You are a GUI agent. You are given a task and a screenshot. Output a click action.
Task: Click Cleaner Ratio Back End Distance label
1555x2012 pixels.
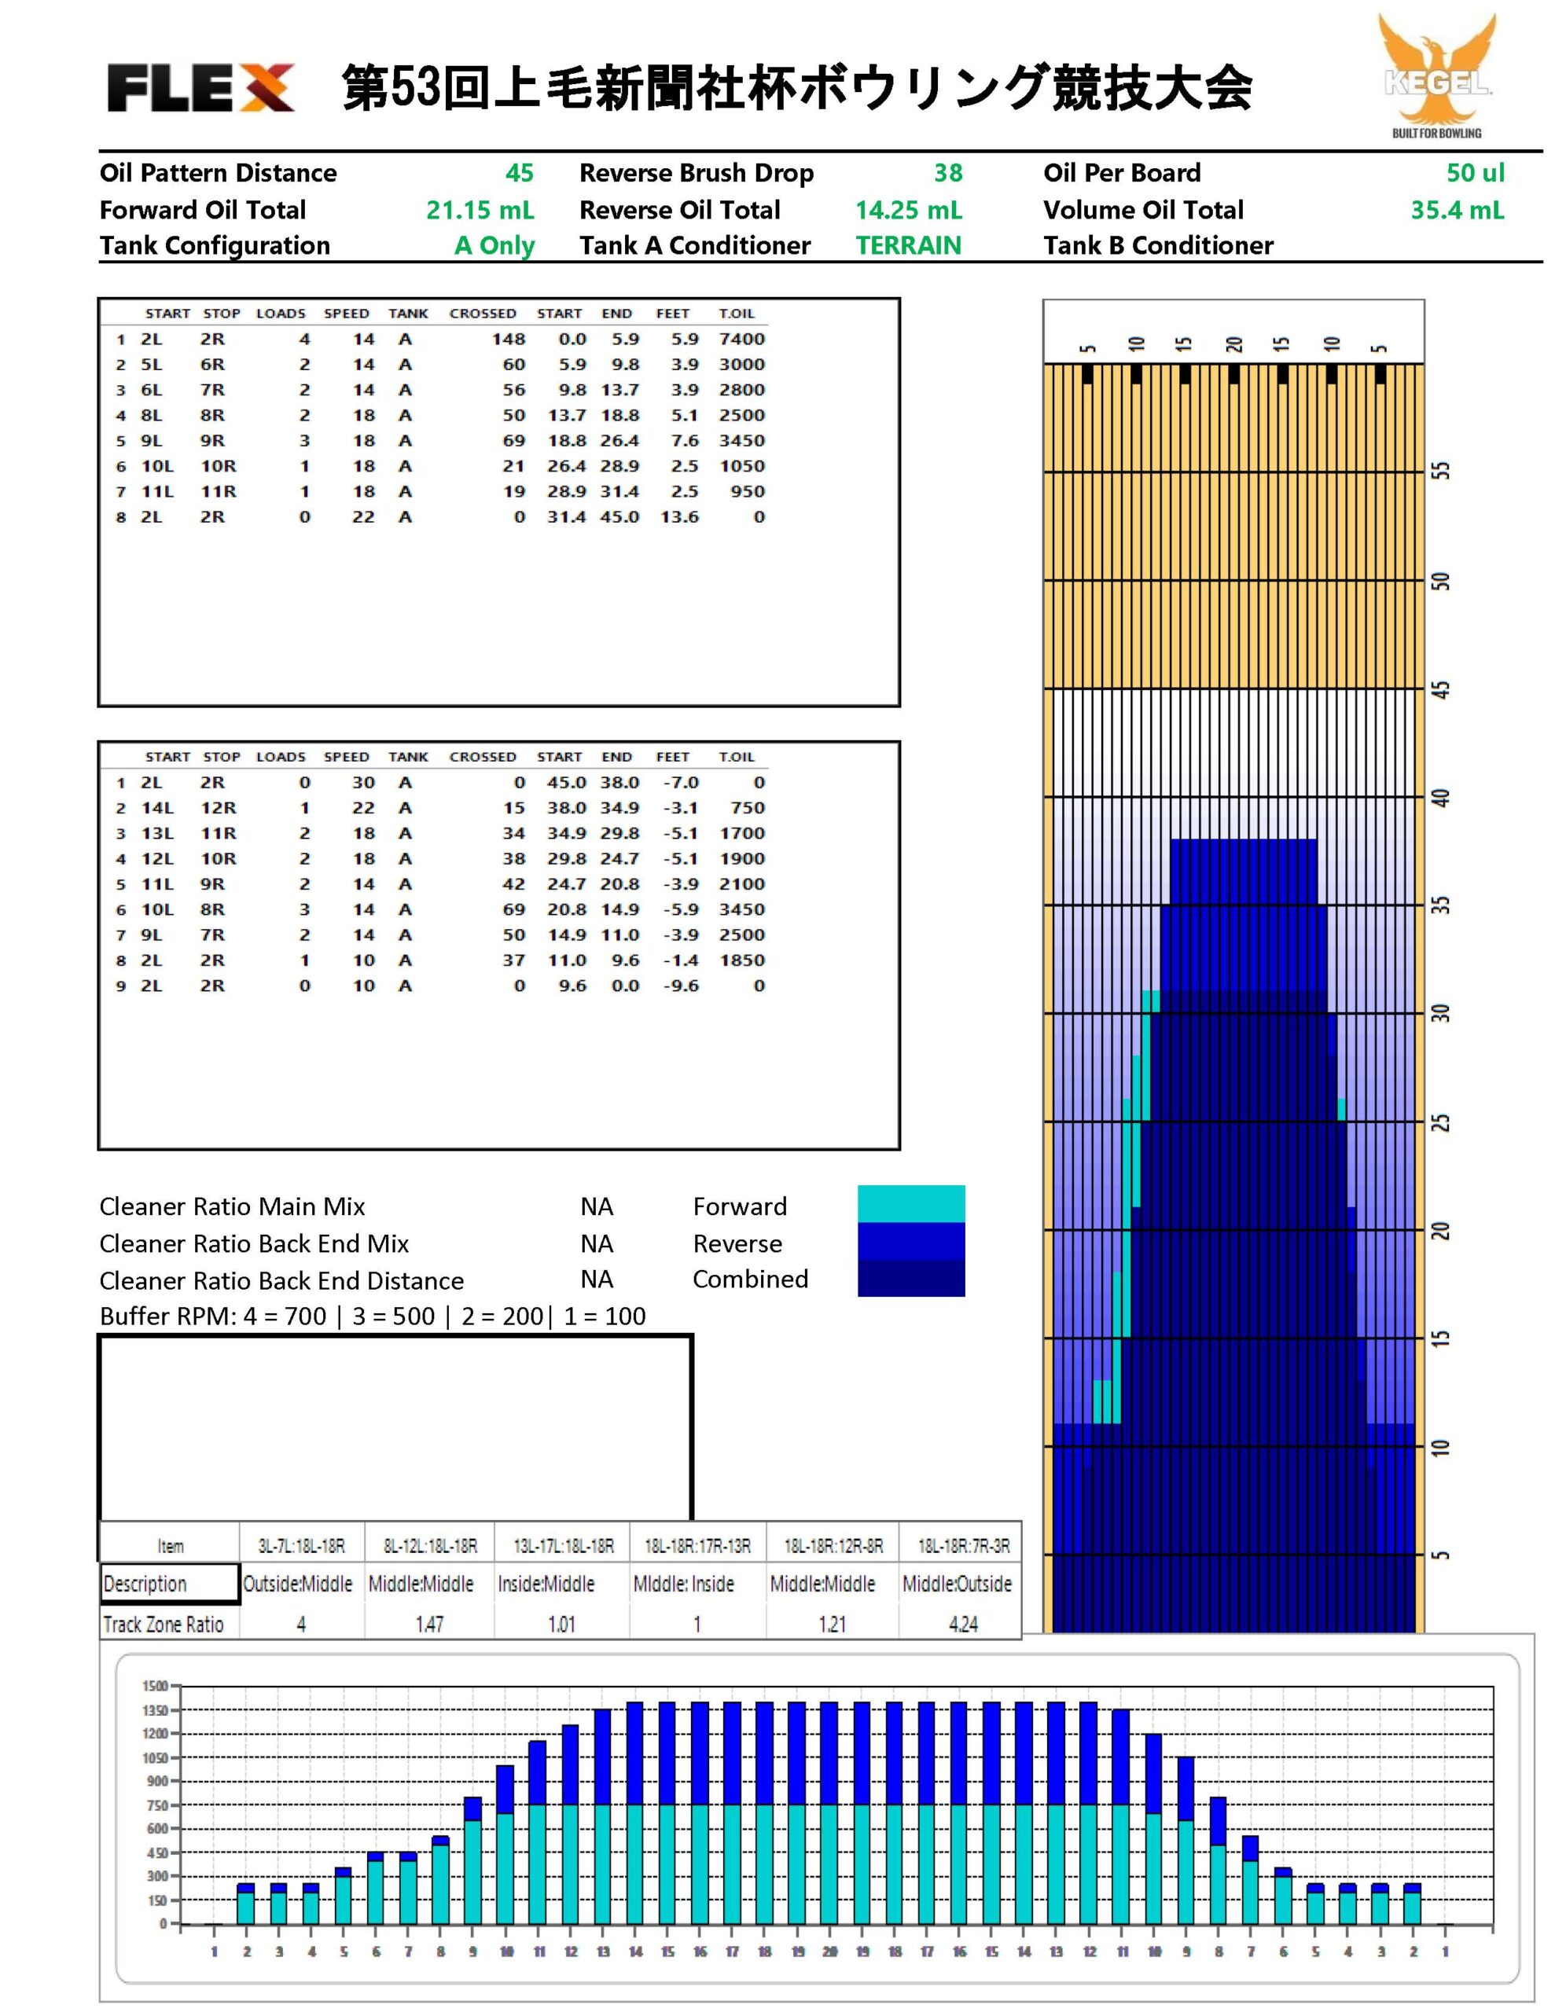click(281, 1280)
